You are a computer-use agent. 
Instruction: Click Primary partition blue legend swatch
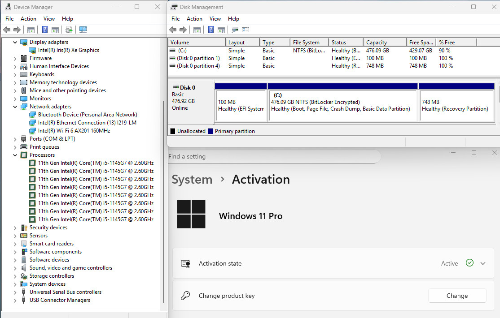[x=210, y=131]
